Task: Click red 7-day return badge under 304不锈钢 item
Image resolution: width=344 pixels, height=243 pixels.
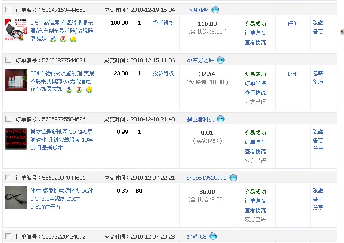Action: (x=79, y=90)
